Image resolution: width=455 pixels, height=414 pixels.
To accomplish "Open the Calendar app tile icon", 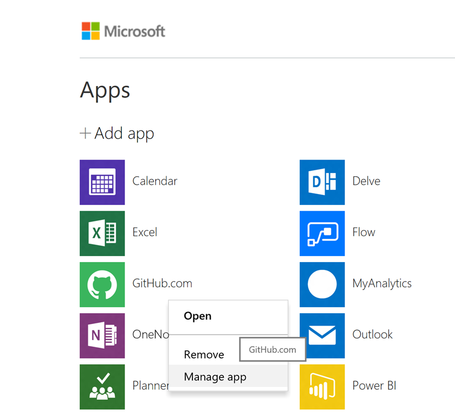I will pyautogui.click(x=102, y=182).
